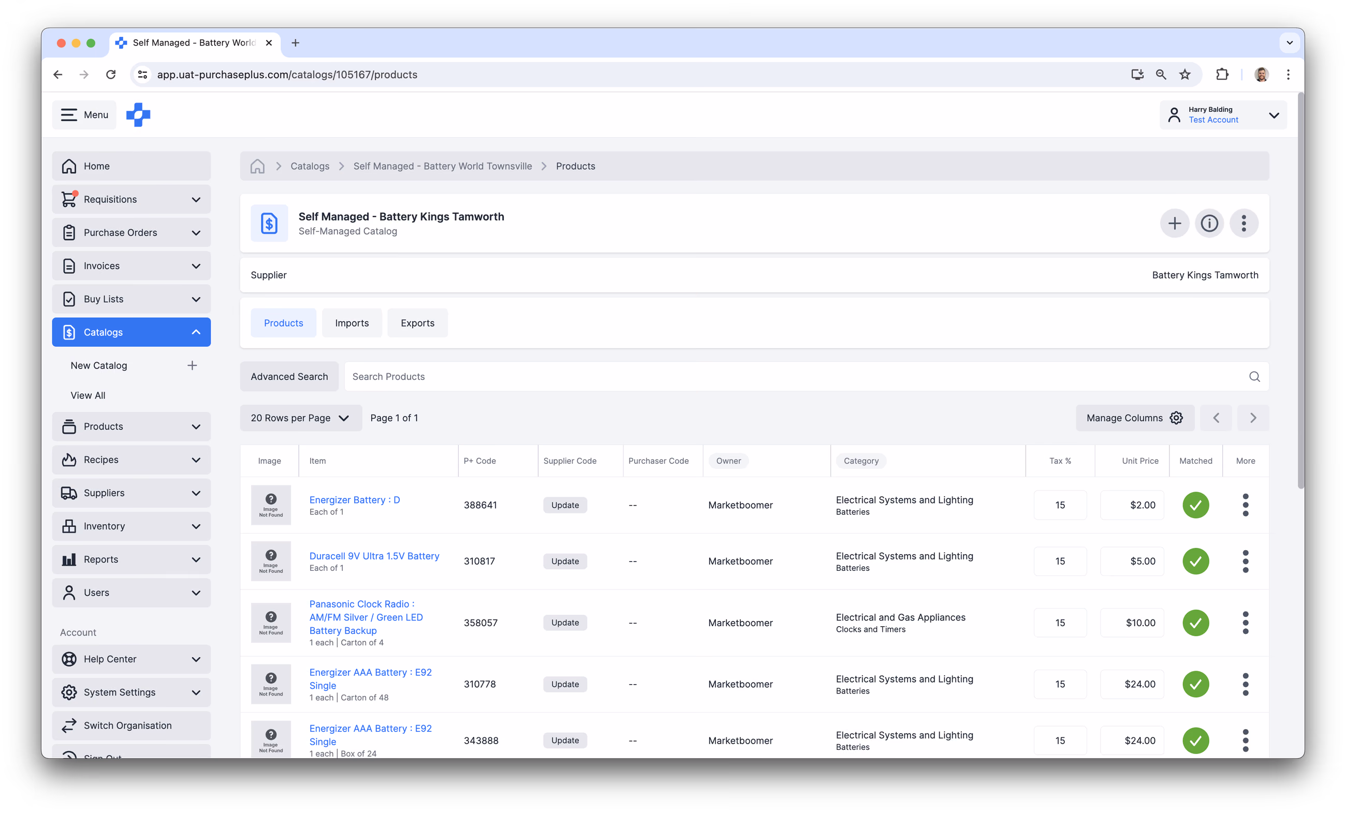Image resolution: width=1346 pixels, height=813 pixels.
Task: Open System Settings sidebar item
Action: coord(131,692)
